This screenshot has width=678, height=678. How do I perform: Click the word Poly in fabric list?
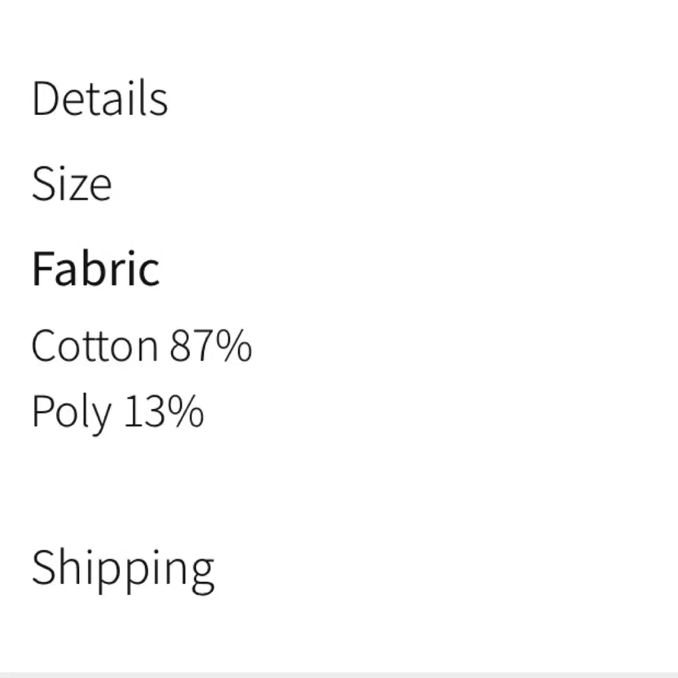[71, 413]
